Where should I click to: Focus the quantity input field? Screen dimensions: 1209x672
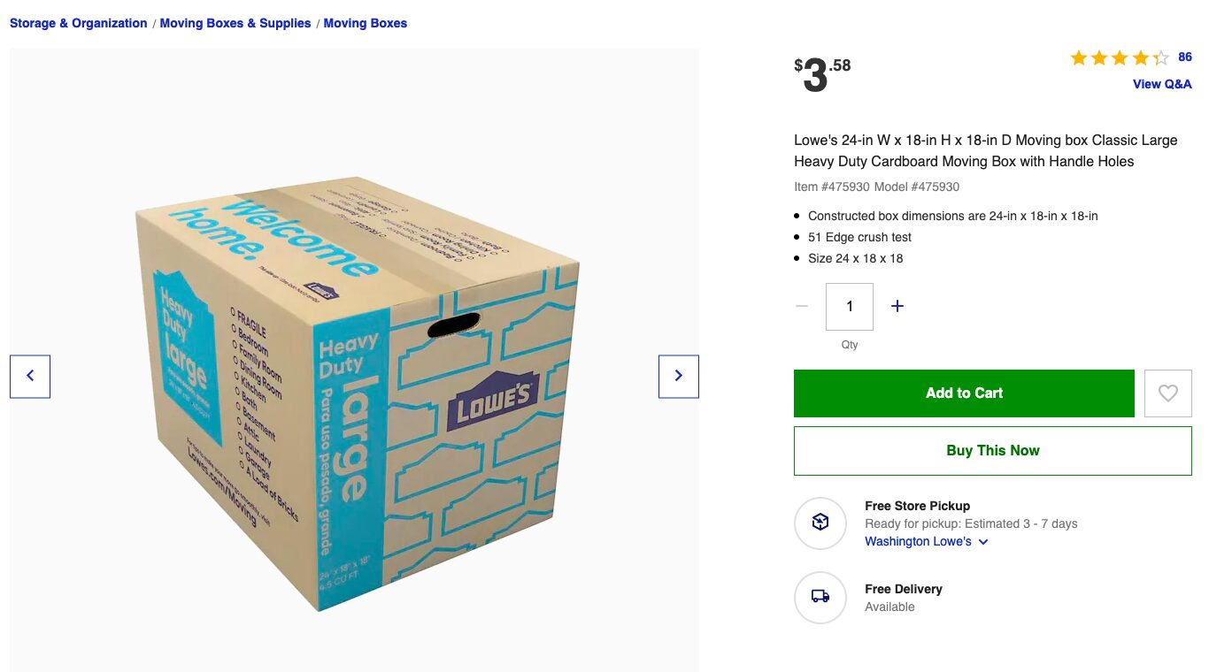click(x=850, y=306)
